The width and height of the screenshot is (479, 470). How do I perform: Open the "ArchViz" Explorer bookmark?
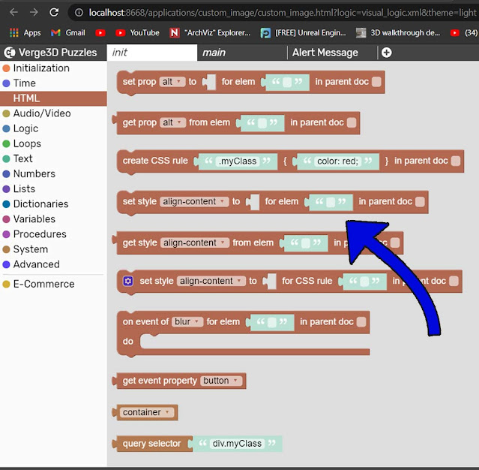[210, 33]
